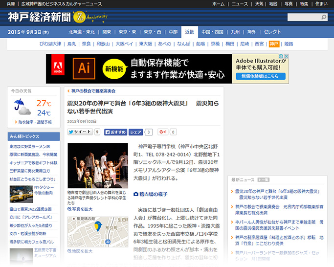This screenshot has height=267, width=334.
Task: Select the セレクト tab
Action: (x=272, y=32)
